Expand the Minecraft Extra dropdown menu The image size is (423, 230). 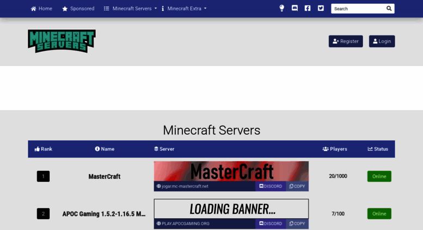(184, 9)
